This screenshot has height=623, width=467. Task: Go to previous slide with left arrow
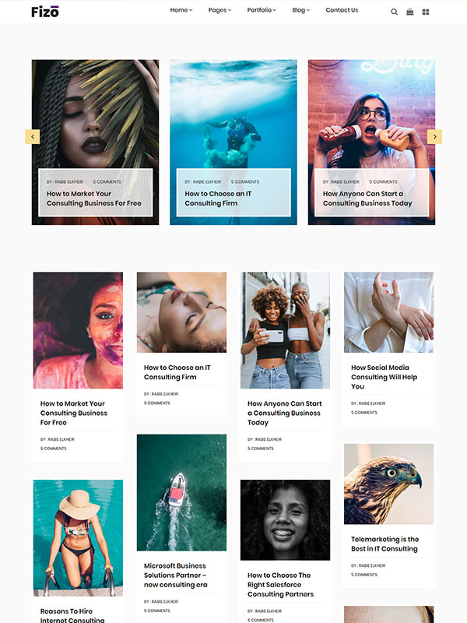[x=33, y=137]
